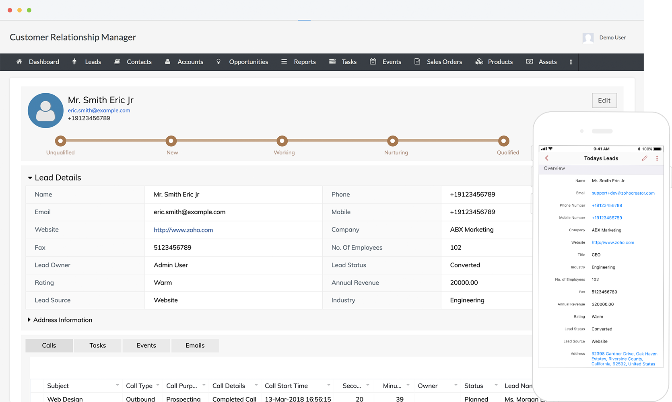Open the Call Start Time column dropdown
Screen dimensions: 672x402
pos(328,385)
